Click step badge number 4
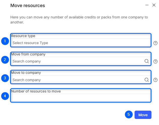 (5, 96)
